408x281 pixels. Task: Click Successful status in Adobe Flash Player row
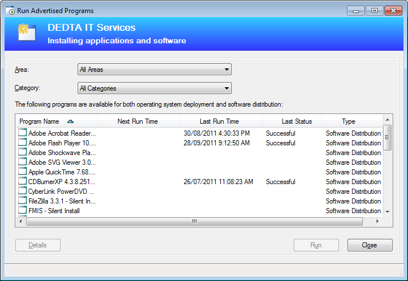click(281, 143)
